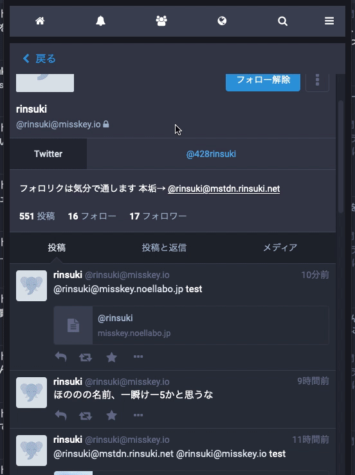Open @rinsuki@mstdn.rinsuki.net bio link

224,189
